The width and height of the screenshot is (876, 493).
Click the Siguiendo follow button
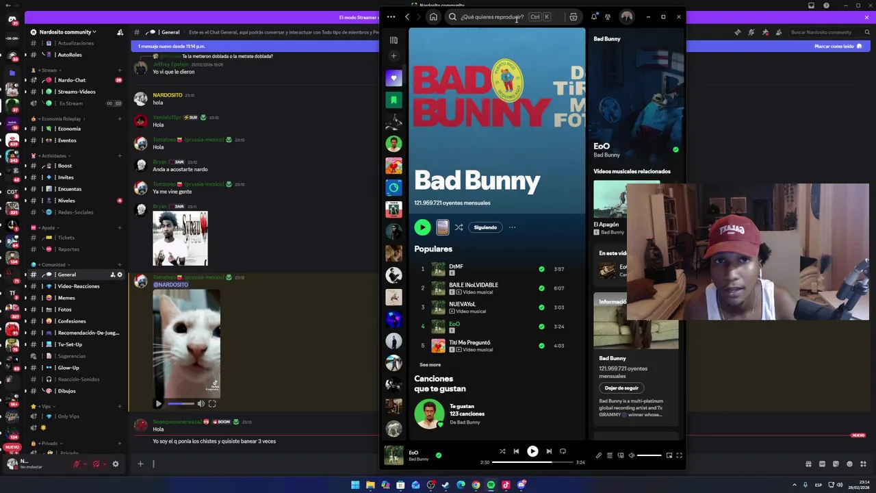[x=485, y=227]
